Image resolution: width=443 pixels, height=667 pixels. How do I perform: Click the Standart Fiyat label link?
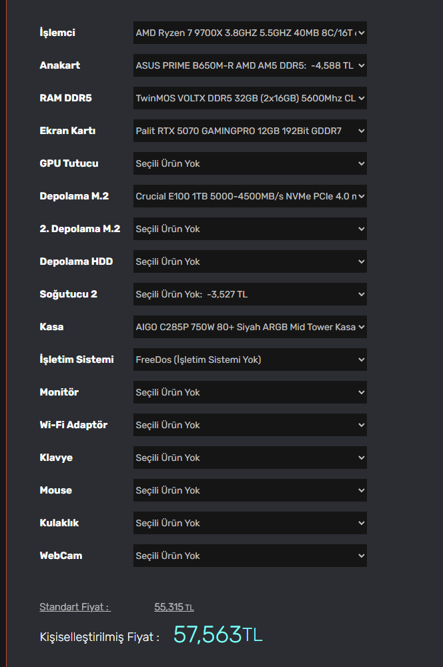(75, 607)
